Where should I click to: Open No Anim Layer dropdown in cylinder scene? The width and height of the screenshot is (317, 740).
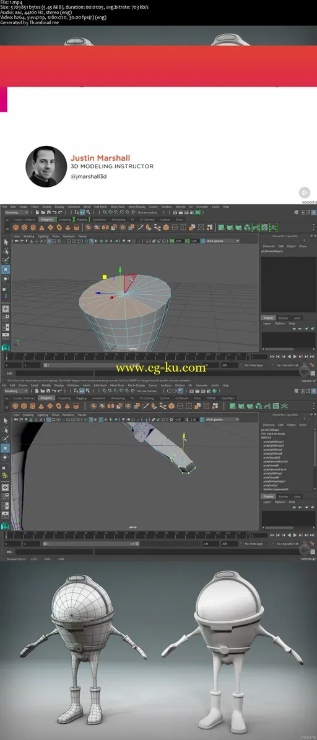(254, 365)
